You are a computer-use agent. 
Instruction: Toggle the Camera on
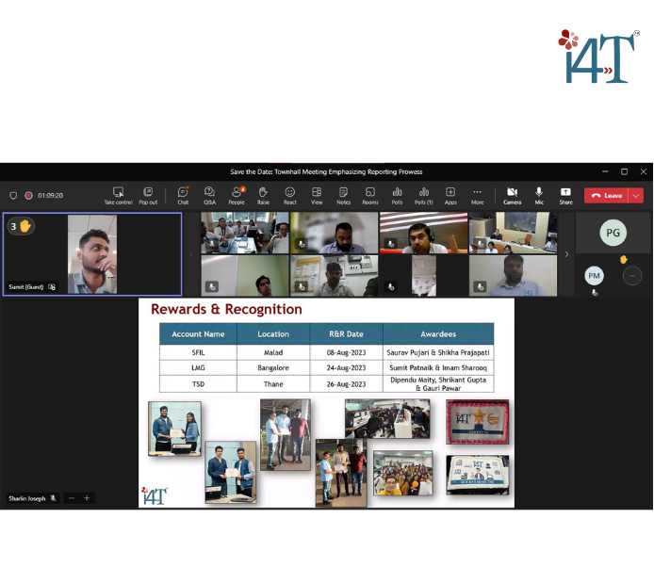click(x=513, y=196)
